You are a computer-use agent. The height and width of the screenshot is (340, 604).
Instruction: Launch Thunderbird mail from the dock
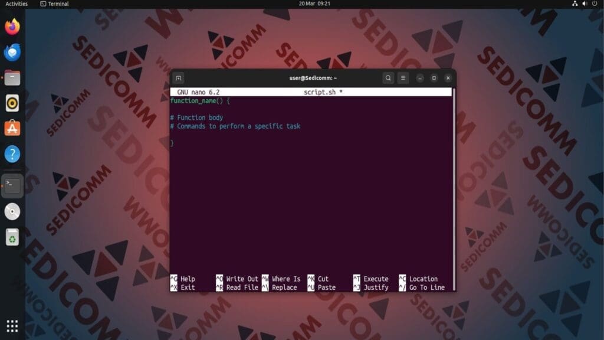click(12, 53)
